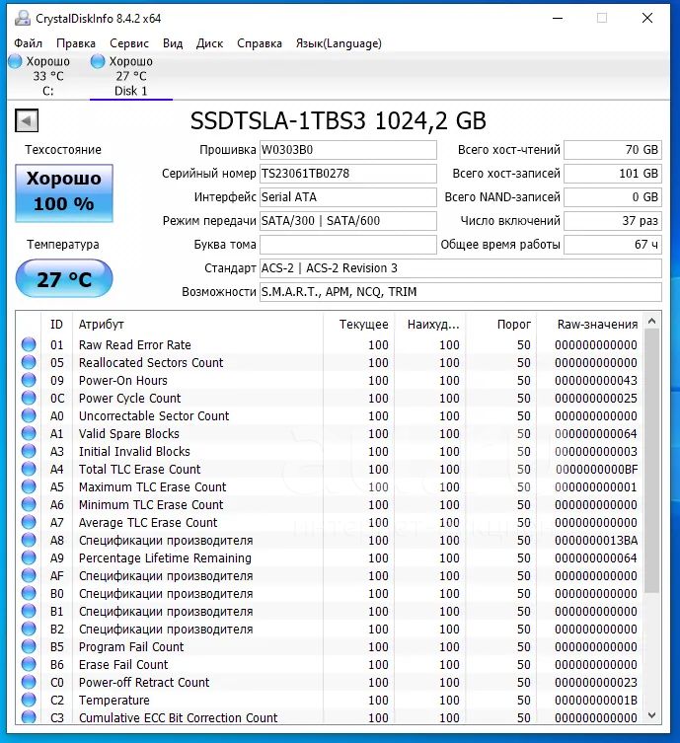Click the status orb in row B2
The width and height of the screenshot is (680, 743).
29,629
